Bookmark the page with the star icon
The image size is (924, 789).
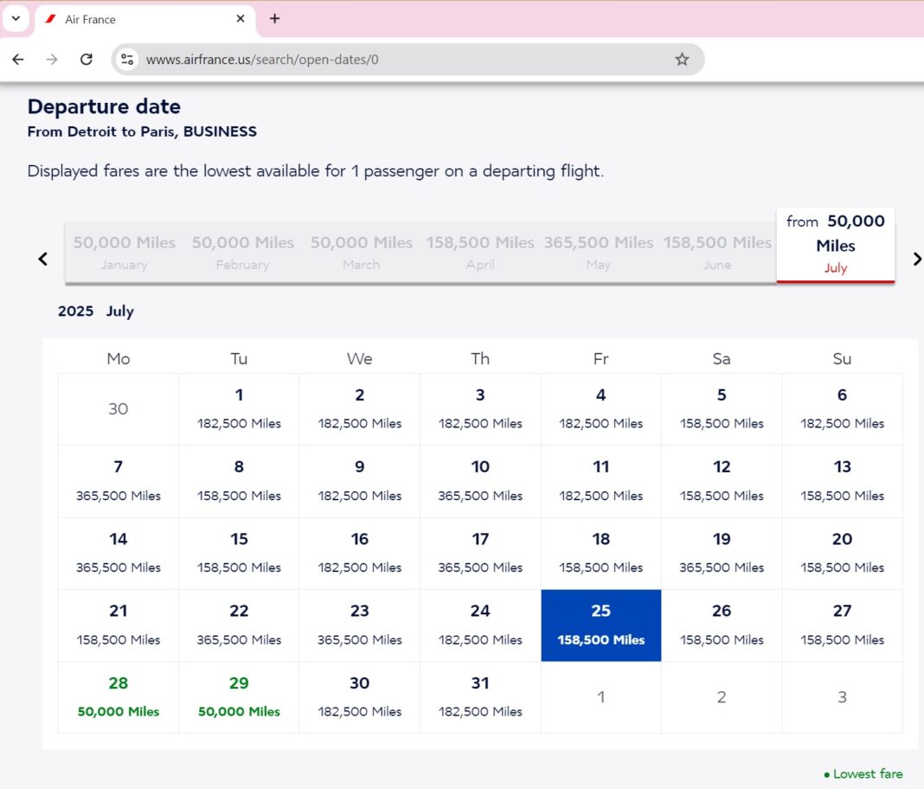pos(682,59)
